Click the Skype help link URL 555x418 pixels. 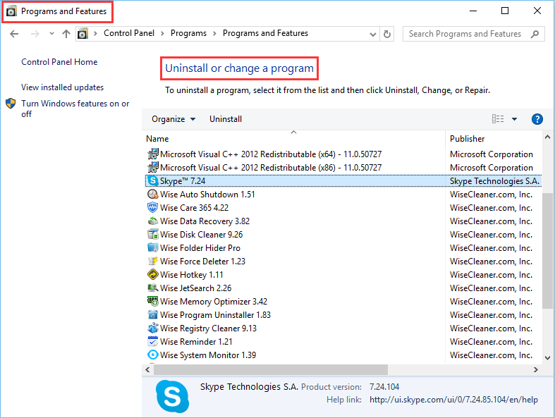tap(453, 400)
